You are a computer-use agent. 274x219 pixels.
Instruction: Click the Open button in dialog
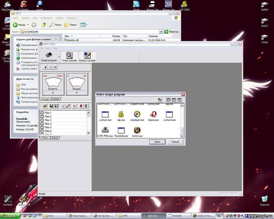(157, 142)
